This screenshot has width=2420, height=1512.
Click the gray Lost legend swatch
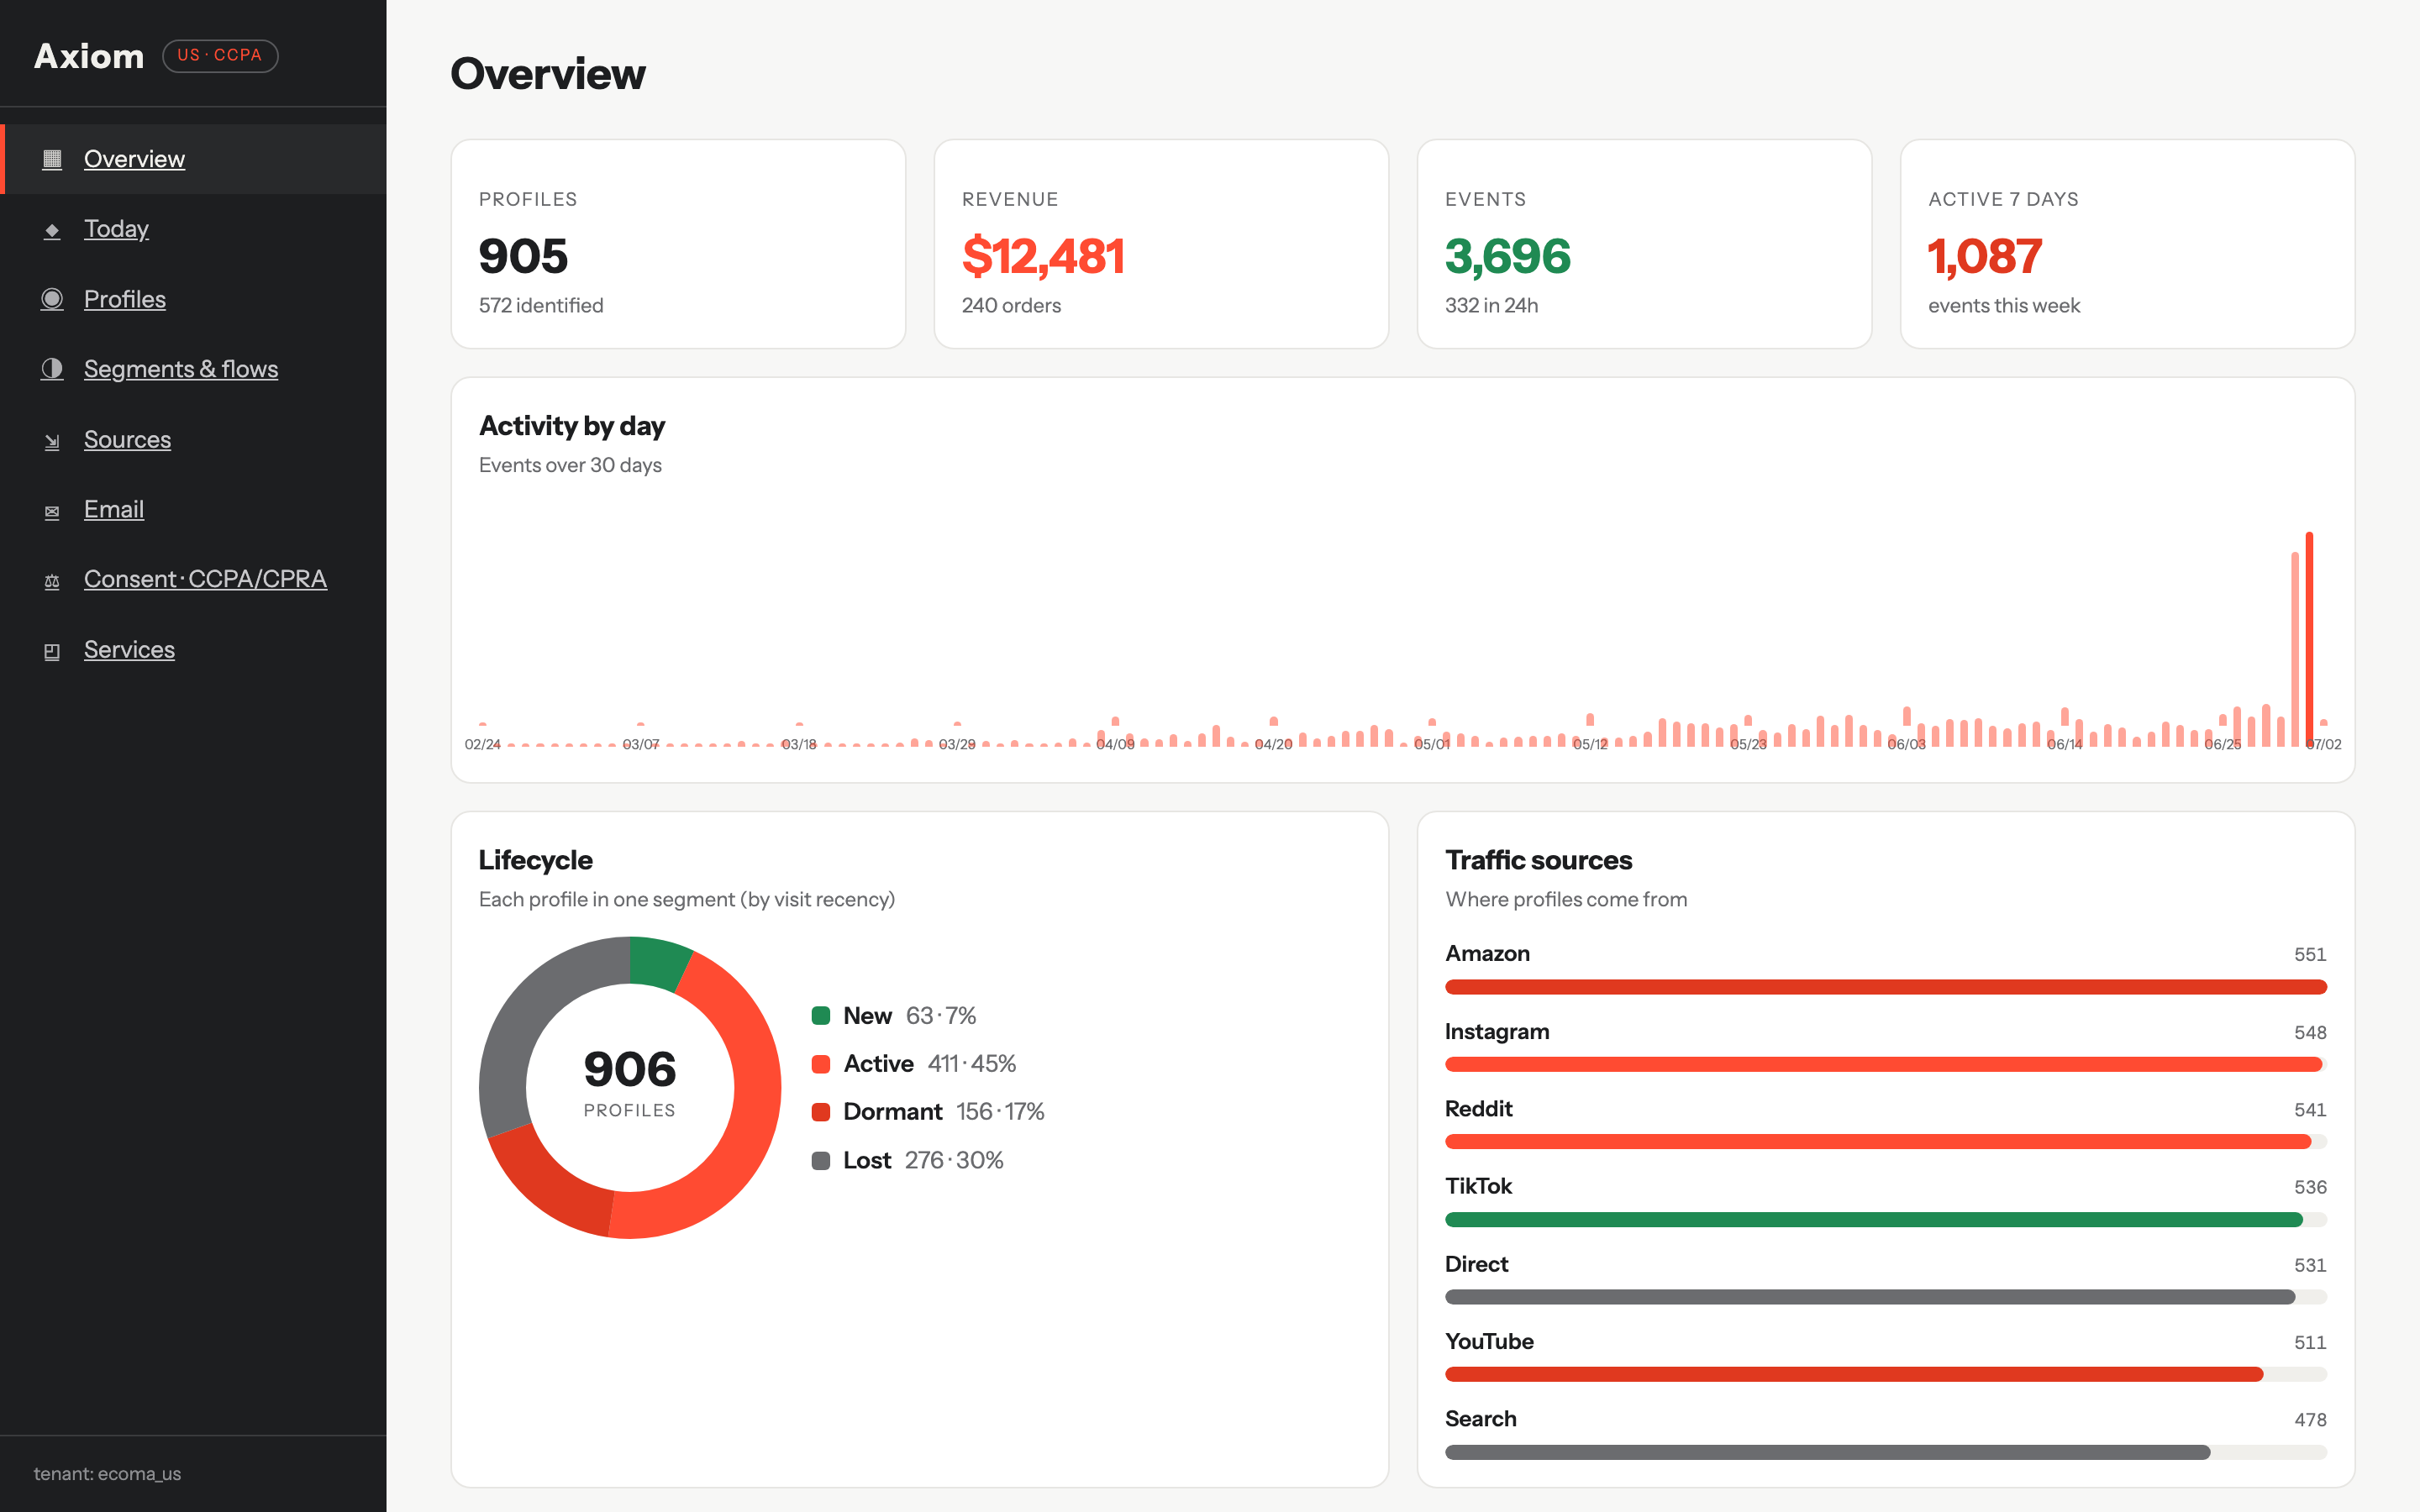821,1161
